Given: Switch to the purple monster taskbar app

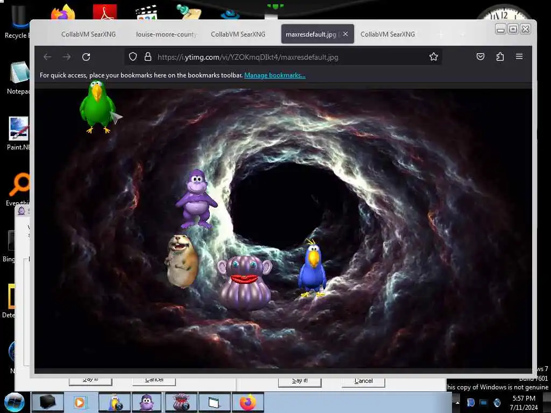Looking at the screenshot, I should coord(181,402).
